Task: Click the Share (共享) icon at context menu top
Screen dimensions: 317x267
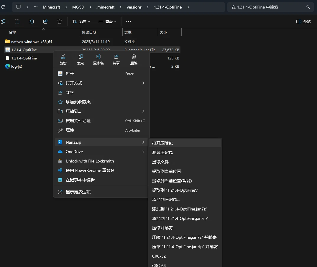Action: point(116,57)
